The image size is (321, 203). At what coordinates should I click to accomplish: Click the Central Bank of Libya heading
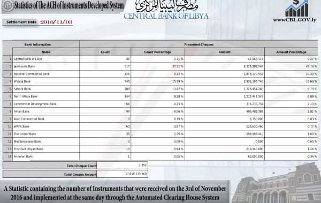click(166, 16)
